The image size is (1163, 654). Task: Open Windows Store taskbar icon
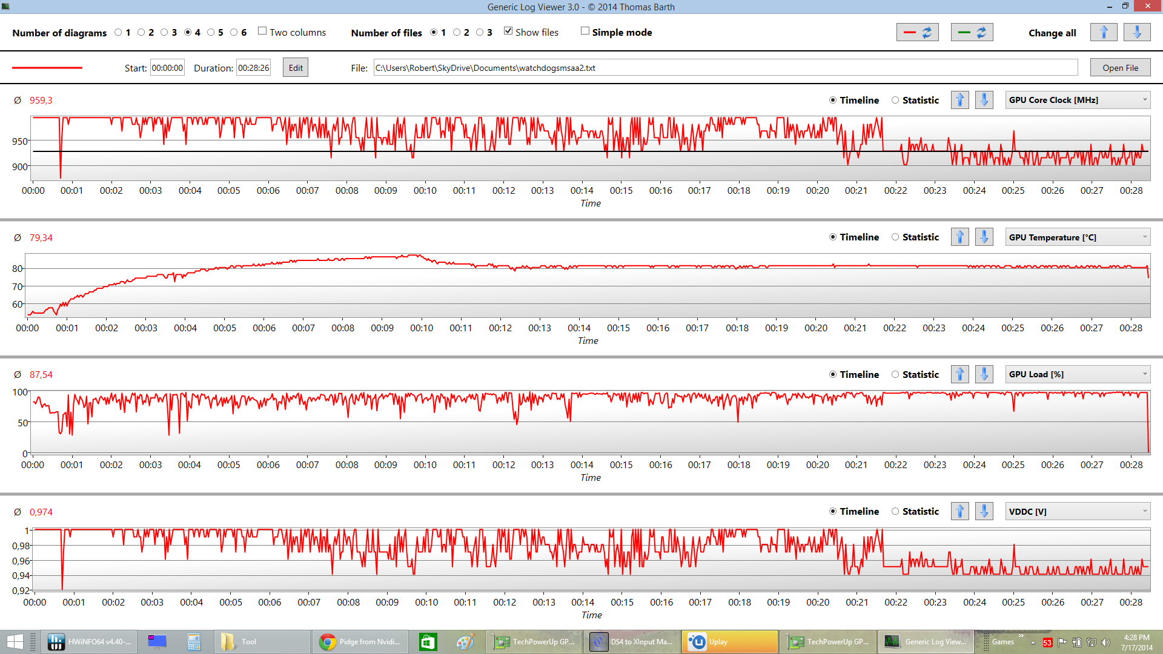(428, 642)
